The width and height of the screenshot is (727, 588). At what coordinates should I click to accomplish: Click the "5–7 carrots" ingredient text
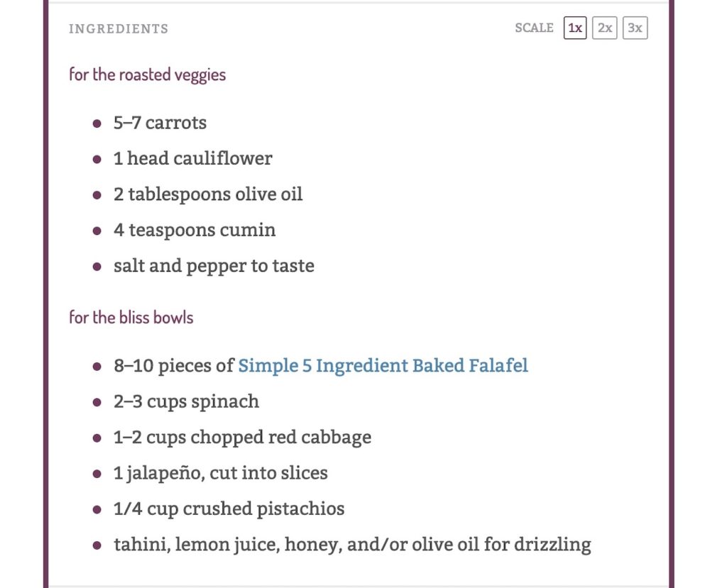(160, 123)
